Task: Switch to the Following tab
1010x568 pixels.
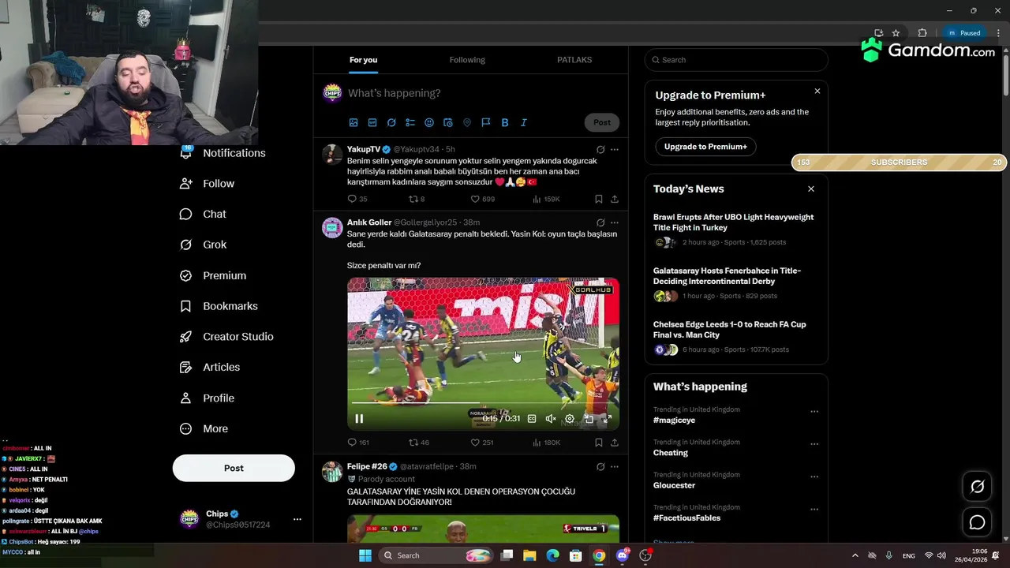Action: pos(467,60)
